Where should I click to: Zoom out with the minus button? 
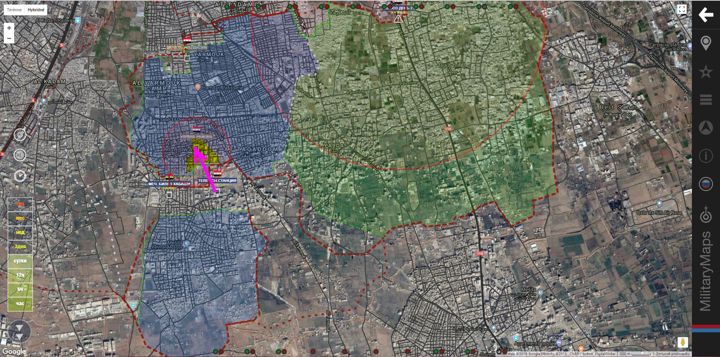[9, 38]
